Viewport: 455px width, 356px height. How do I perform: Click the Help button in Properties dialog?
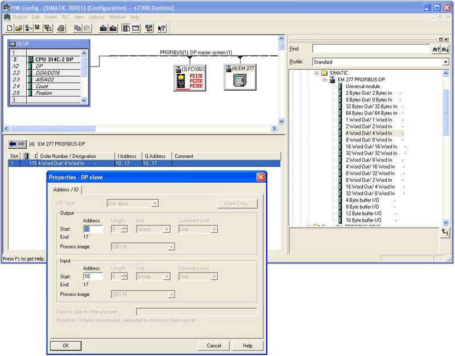[247, 346]
